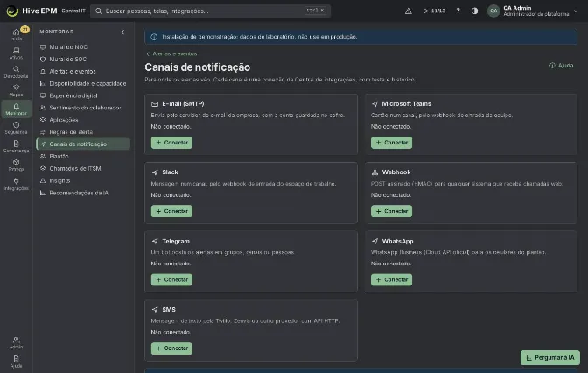Click the SMS card icon
The width and height of the screenshot is (588, 373).
(x=155, y=310)
